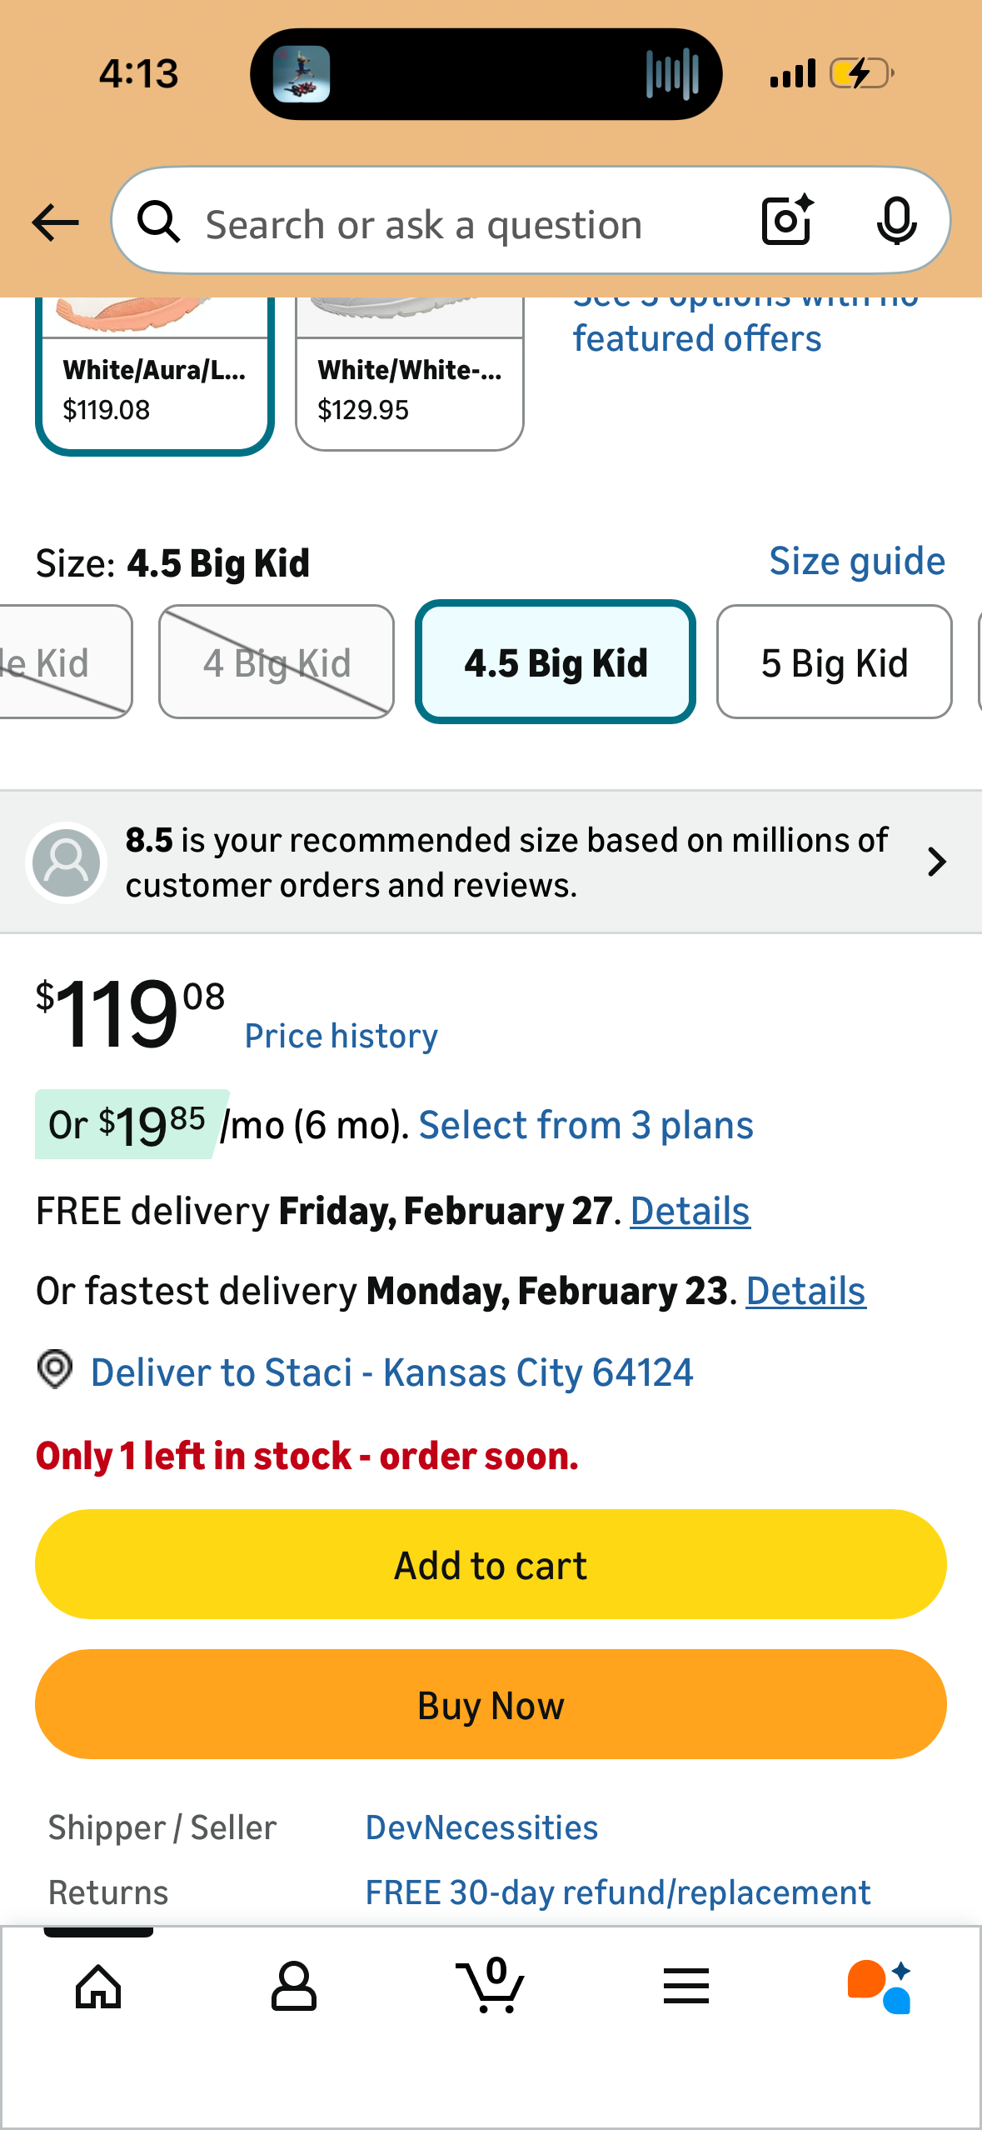Open the Size guide link
This screenshot has height=2130, width=982.
click(x=856, y=562)
